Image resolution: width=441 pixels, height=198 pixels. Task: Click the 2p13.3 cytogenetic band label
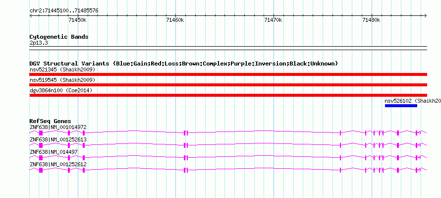(39, 43)
